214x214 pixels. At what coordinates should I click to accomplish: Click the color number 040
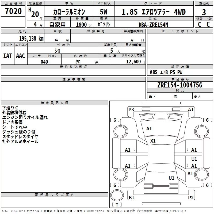click(x=44, y=62)
